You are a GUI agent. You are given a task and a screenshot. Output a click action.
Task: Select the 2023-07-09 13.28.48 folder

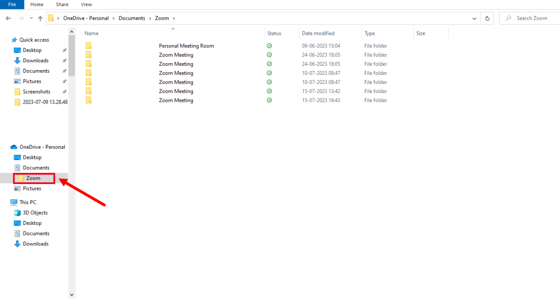[x=45, y=102]
